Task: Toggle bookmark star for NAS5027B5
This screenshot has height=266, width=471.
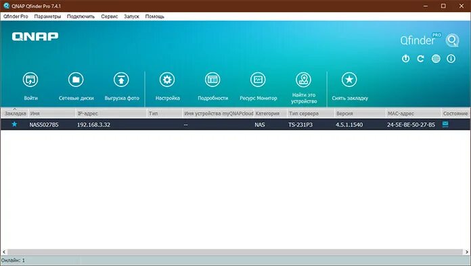Action: pyautogui.click(x=14, y=124)
